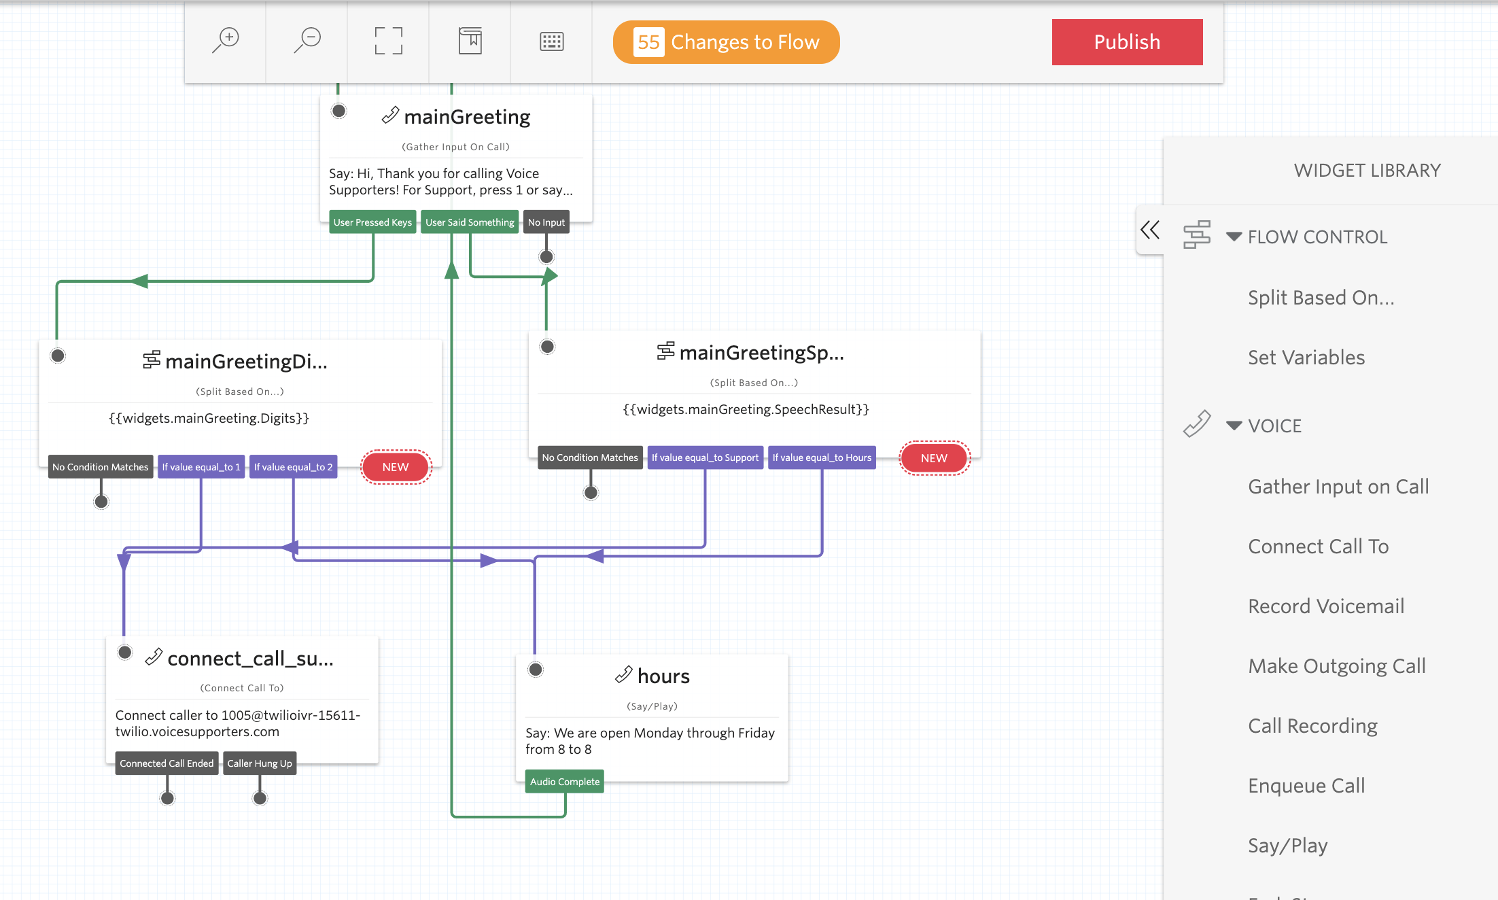Screen dimensions: 1498x900
Task: Select the input dot on hours widget
Action: tap(536, 670)
